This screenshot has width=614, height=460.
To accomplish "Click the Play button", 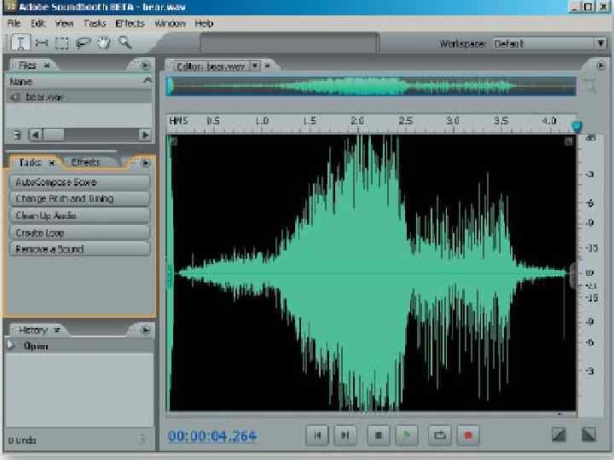I will [x=407, y=435].
